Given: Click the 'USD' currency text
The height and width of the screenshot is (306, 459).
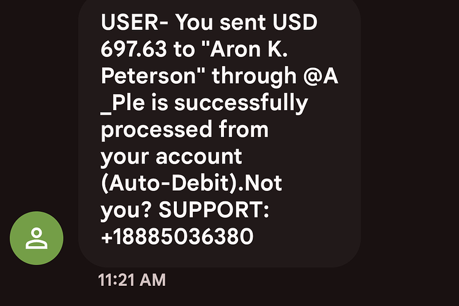Looking at the screenshot, I should pyautogui.click(x=295, y=22).
